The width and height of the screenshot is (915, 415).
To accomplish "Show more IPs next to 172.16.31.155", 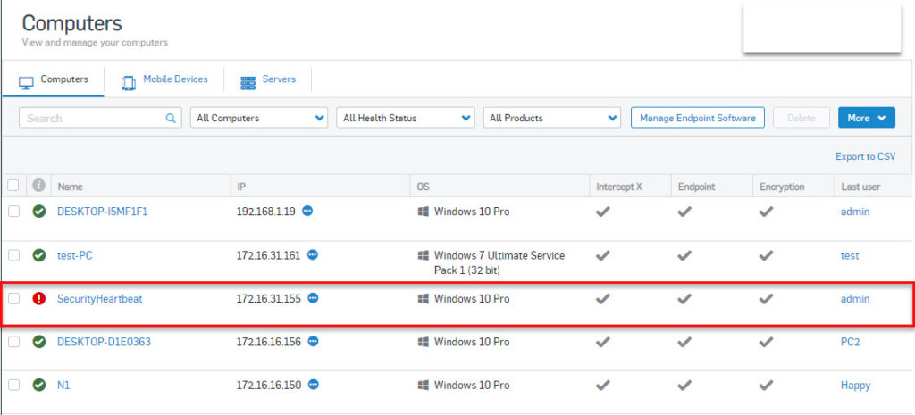I will 314,298.
